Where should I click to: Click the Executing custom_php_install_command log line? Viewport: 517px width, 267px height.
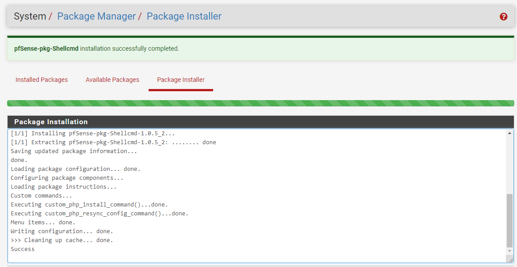coord(89,205)
